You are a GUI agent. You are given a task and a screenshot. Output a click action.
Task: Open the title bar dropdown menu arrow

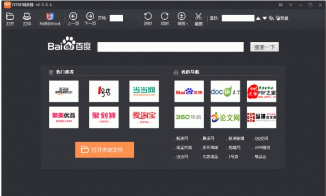tap(291, 5)
